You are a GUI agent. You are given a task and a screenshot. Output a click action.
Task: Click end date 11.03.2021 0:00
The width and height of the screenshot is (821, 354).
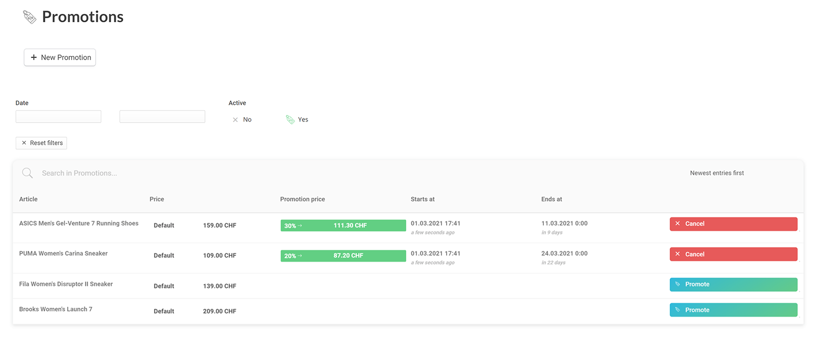coord(565,224)
